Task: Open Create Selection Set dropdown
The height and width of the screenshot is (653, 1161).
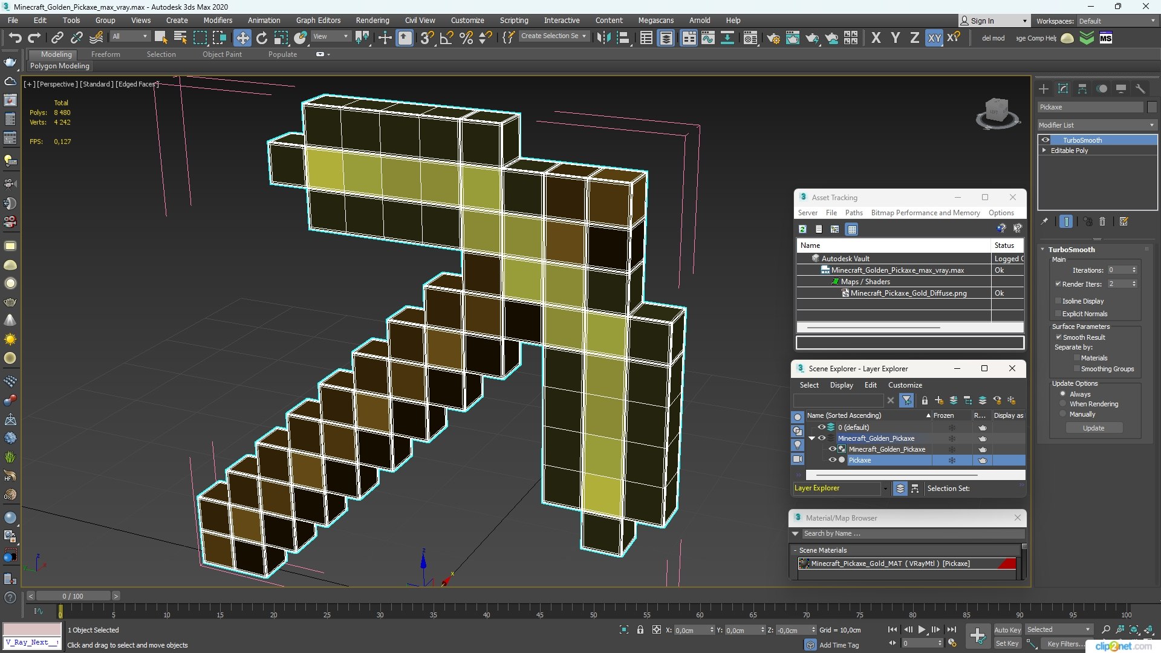Action: point(553,36)
